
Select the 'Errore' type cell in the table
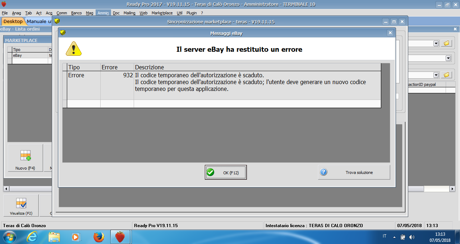tap(83, 85)
